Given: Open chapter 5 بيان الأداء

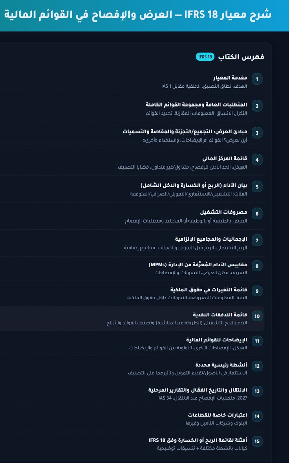Looking at the screenshot, I should (x=194, y=185).
